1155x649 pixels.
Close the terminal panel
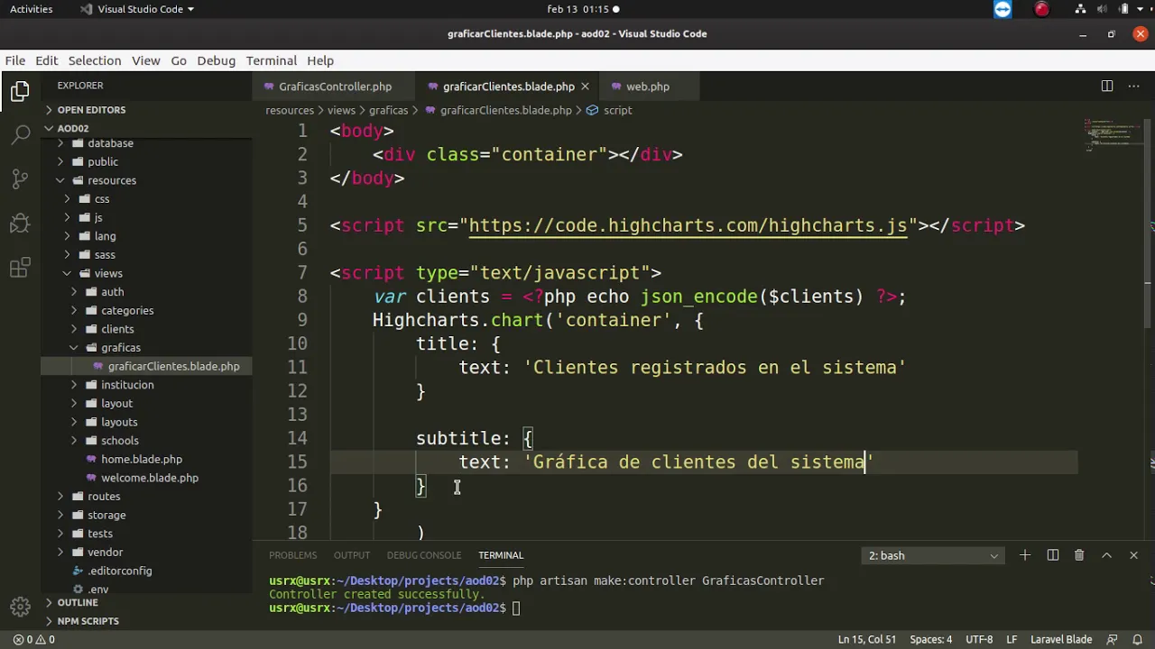tap(1133, 555)
